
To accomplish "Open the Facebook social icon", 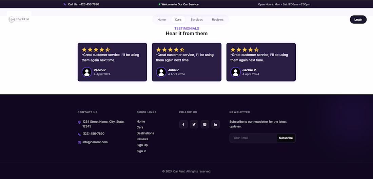I will [x=183, y=124].
